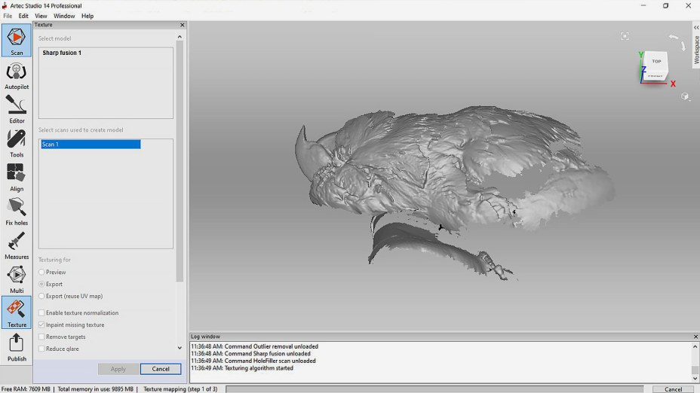The image size is (700, 393).
Task: Cancel the Texture panel operation
Action: click(161, 369)
